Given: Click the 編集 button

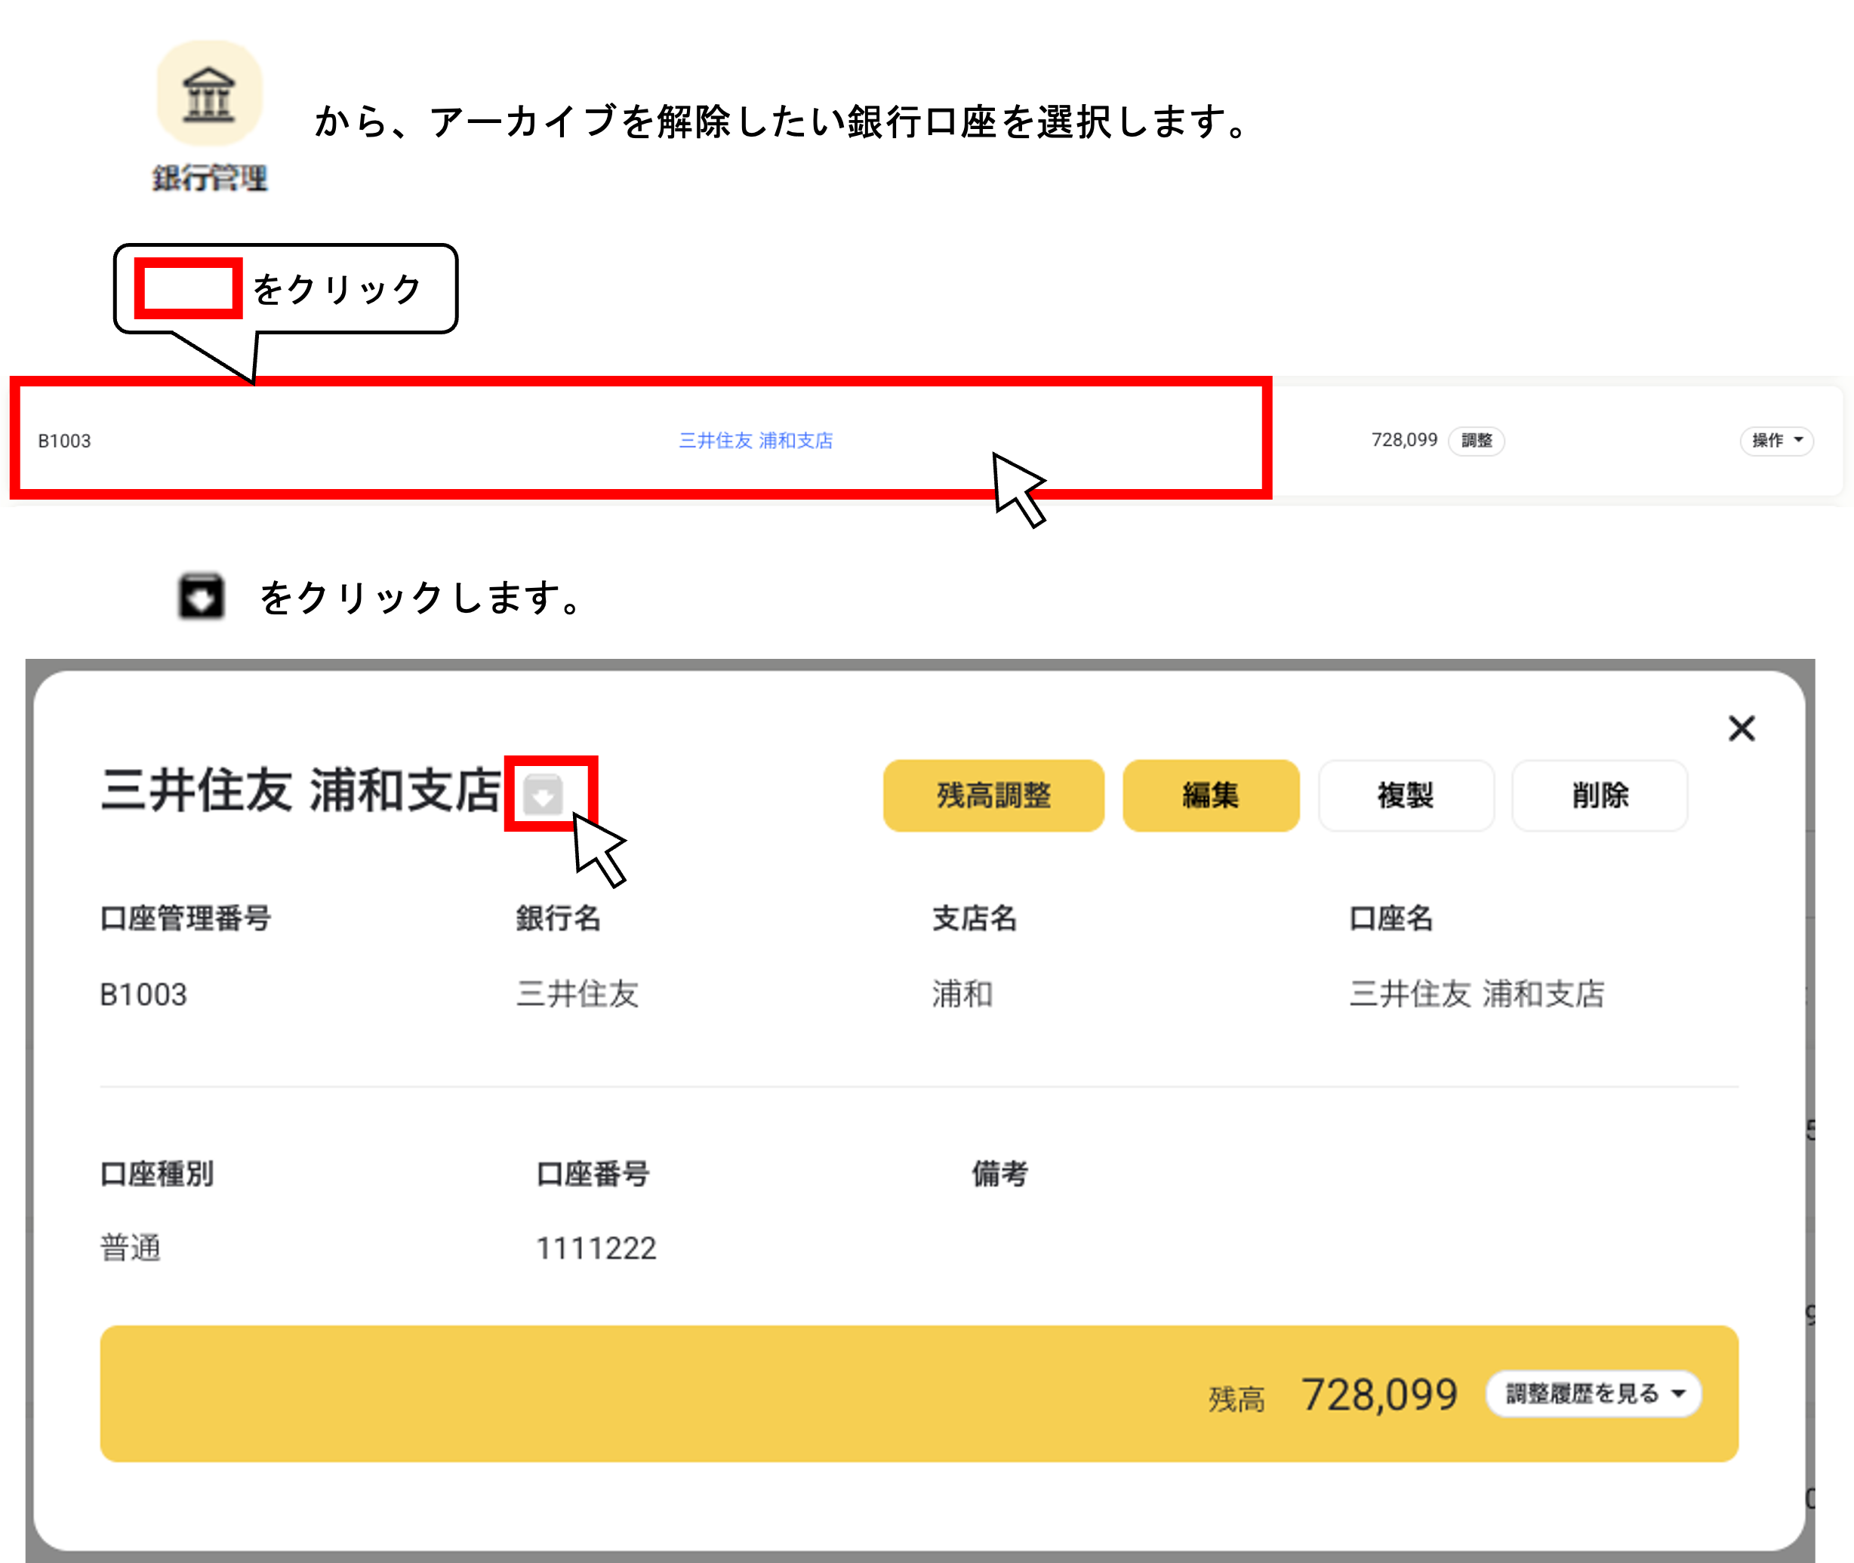Looking at the screenshot, I should pyautogui.click(x=1211, y=795).
